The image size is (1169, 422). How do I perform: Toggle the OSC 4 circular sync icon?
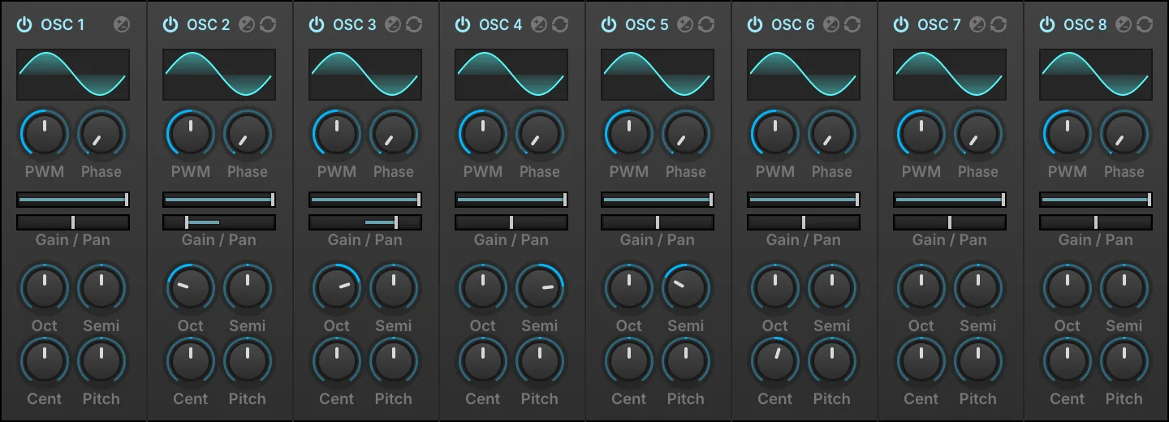560,25
